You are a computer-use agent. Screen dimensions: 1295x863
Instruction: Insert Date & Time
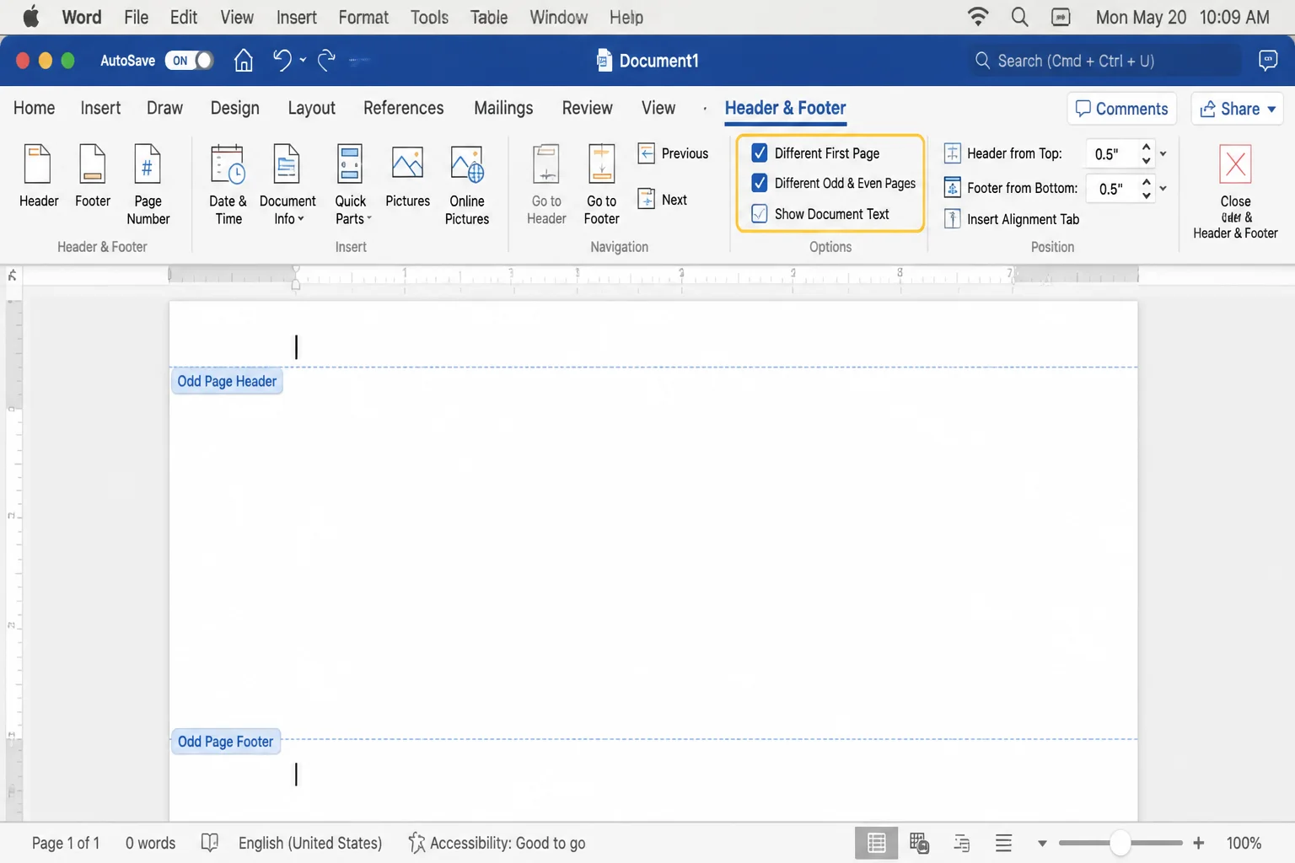[x=228, y=185]
